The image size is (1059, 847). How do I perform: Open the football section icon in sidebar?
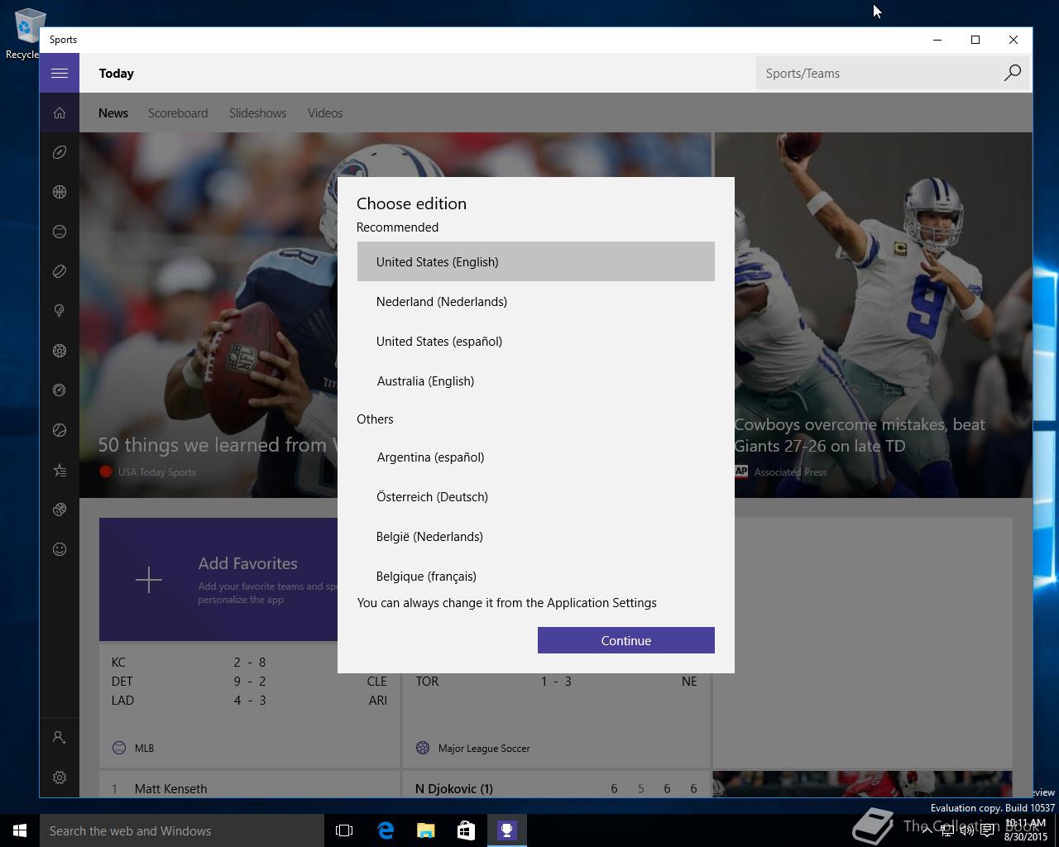60,152
